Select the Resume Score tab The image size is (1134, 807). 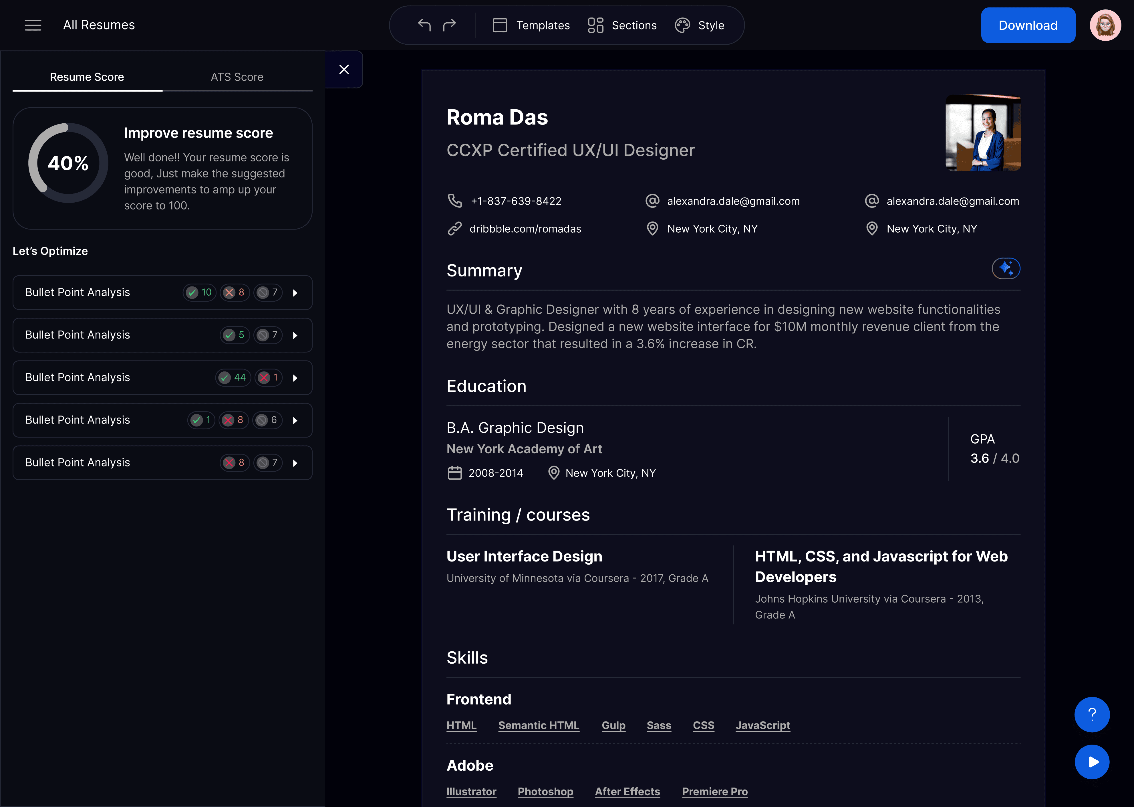tap(87, 77)
